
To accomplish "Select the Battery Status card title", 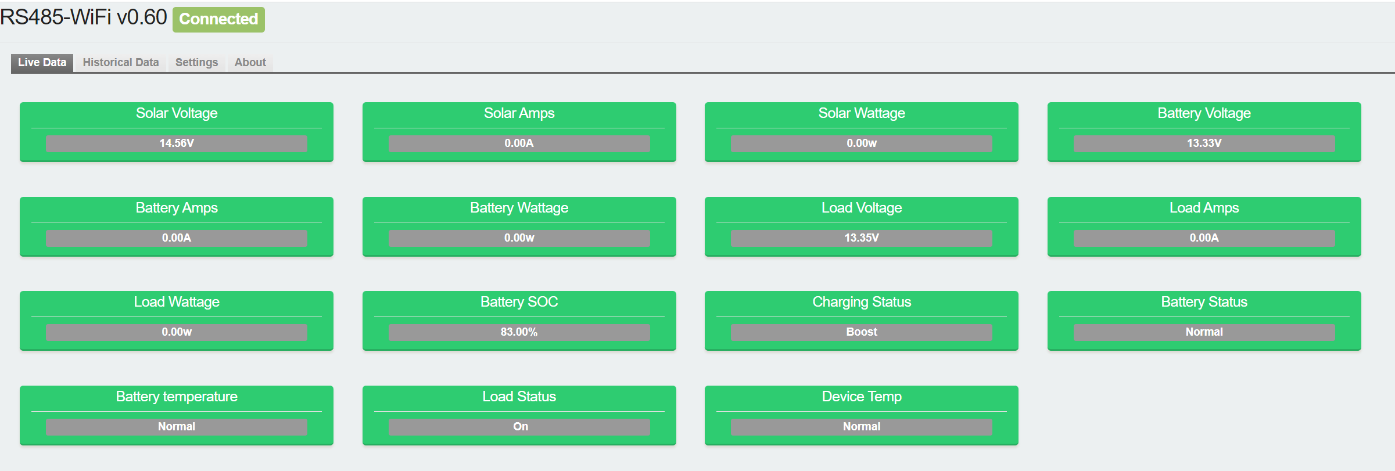I will (1204, 302).
